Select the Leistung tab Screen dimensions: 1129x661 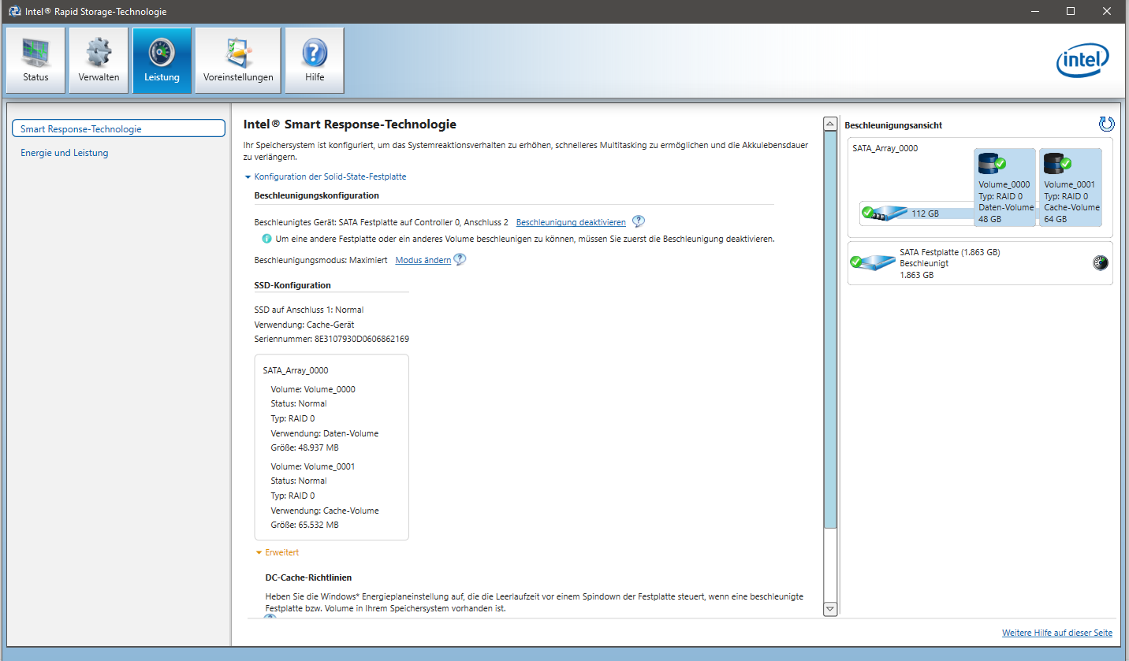(162, 61)
